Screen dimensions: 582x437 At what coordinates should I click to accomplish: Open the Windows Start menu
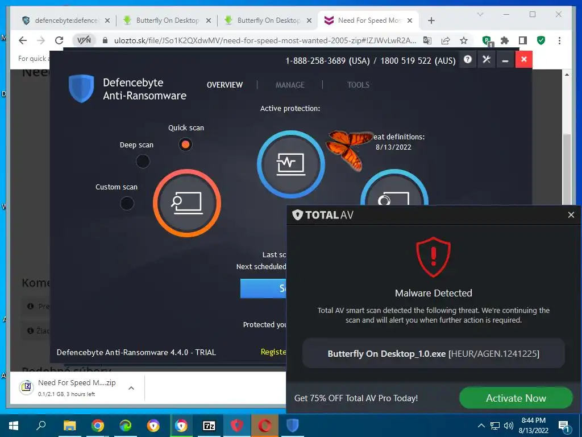point(14,426)
